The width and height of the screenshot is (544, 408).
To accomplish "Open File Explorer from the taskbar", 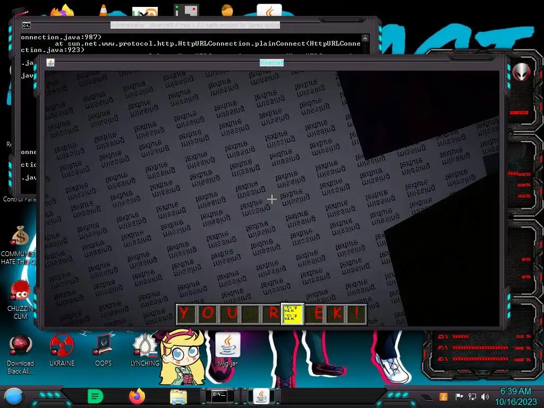I will click(178, 397).
